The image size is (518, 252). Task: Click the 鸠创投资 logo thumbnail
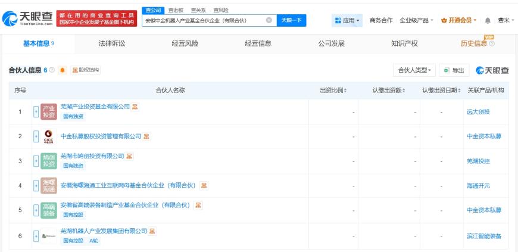pyautogui.click(x=49, y=161)
